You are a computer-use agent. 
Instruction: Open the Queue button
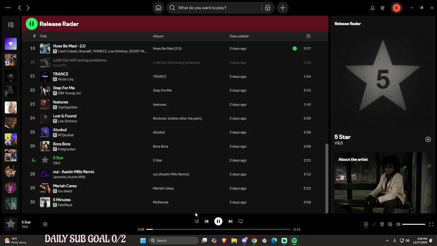pos(382,224)
